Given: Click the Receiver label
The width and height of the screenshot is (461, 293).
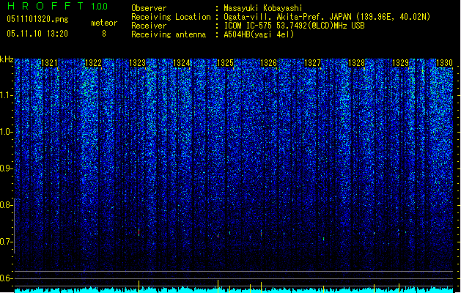Looking at the screenshot, I should tap(149, 26).
